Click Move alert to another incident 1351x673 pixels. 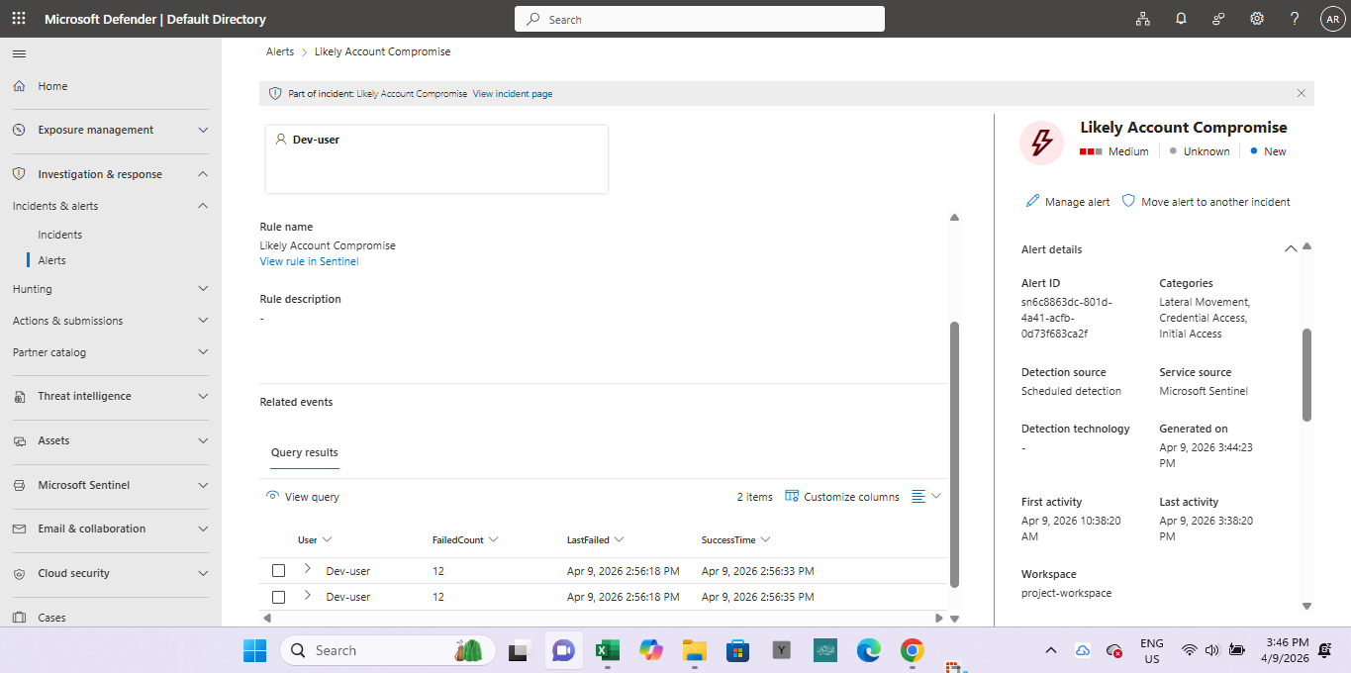[1206, 201]
